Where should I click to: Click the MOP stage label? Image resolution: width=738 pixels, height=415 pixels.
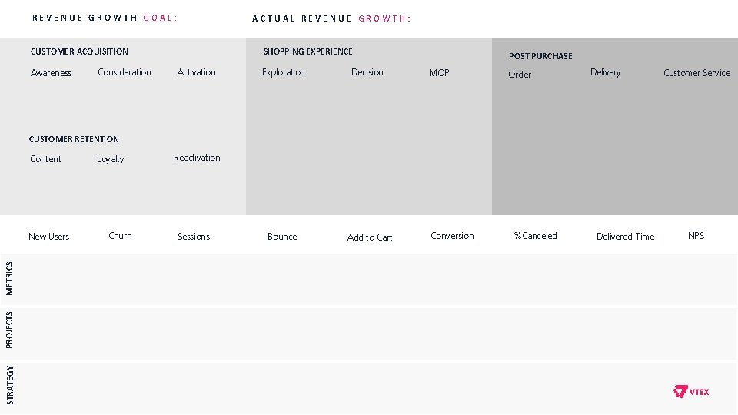point(440,73)
